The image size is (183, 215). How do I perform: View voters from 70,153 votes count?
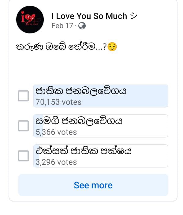click(x=58, y=102)
